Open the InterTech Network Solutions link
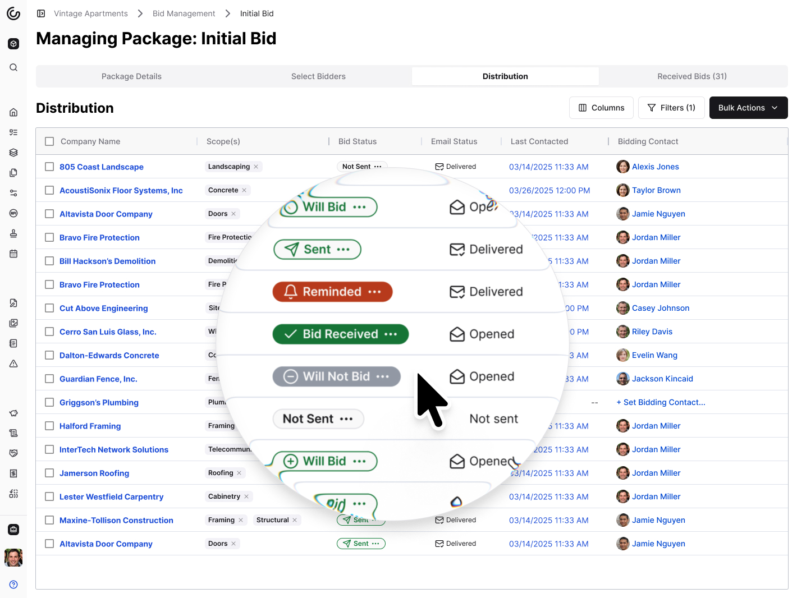The width and height of the screenshot is (797, 598). coord(114,449)
